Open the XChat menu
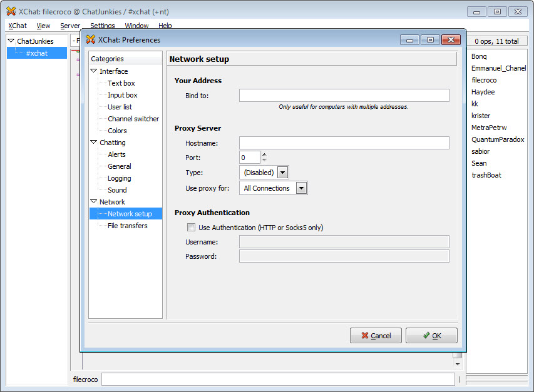Viewport: 534px width, 392px height. coord(18,26)
